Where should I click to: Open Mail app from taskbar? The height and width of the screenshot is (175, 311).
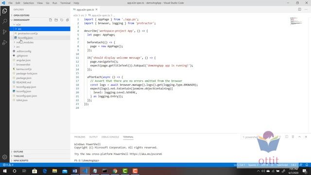pos(65,171)
